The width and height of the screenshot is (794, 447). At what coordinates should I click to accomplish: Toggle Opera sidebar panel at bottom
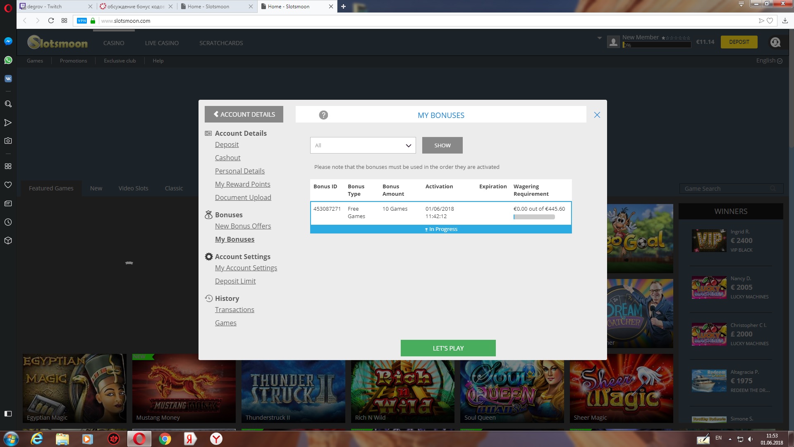click(x=8, y=413)
